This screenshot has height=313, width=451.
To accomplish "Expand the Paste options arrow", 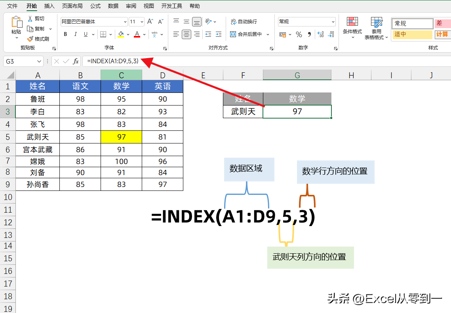I will click(16, 38).
